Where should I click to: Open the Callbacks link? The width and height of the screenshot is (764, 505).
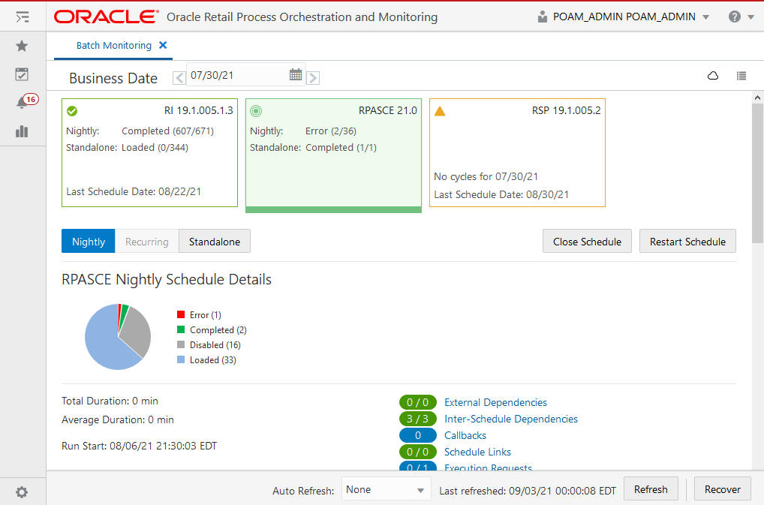[x=465, y=435]
